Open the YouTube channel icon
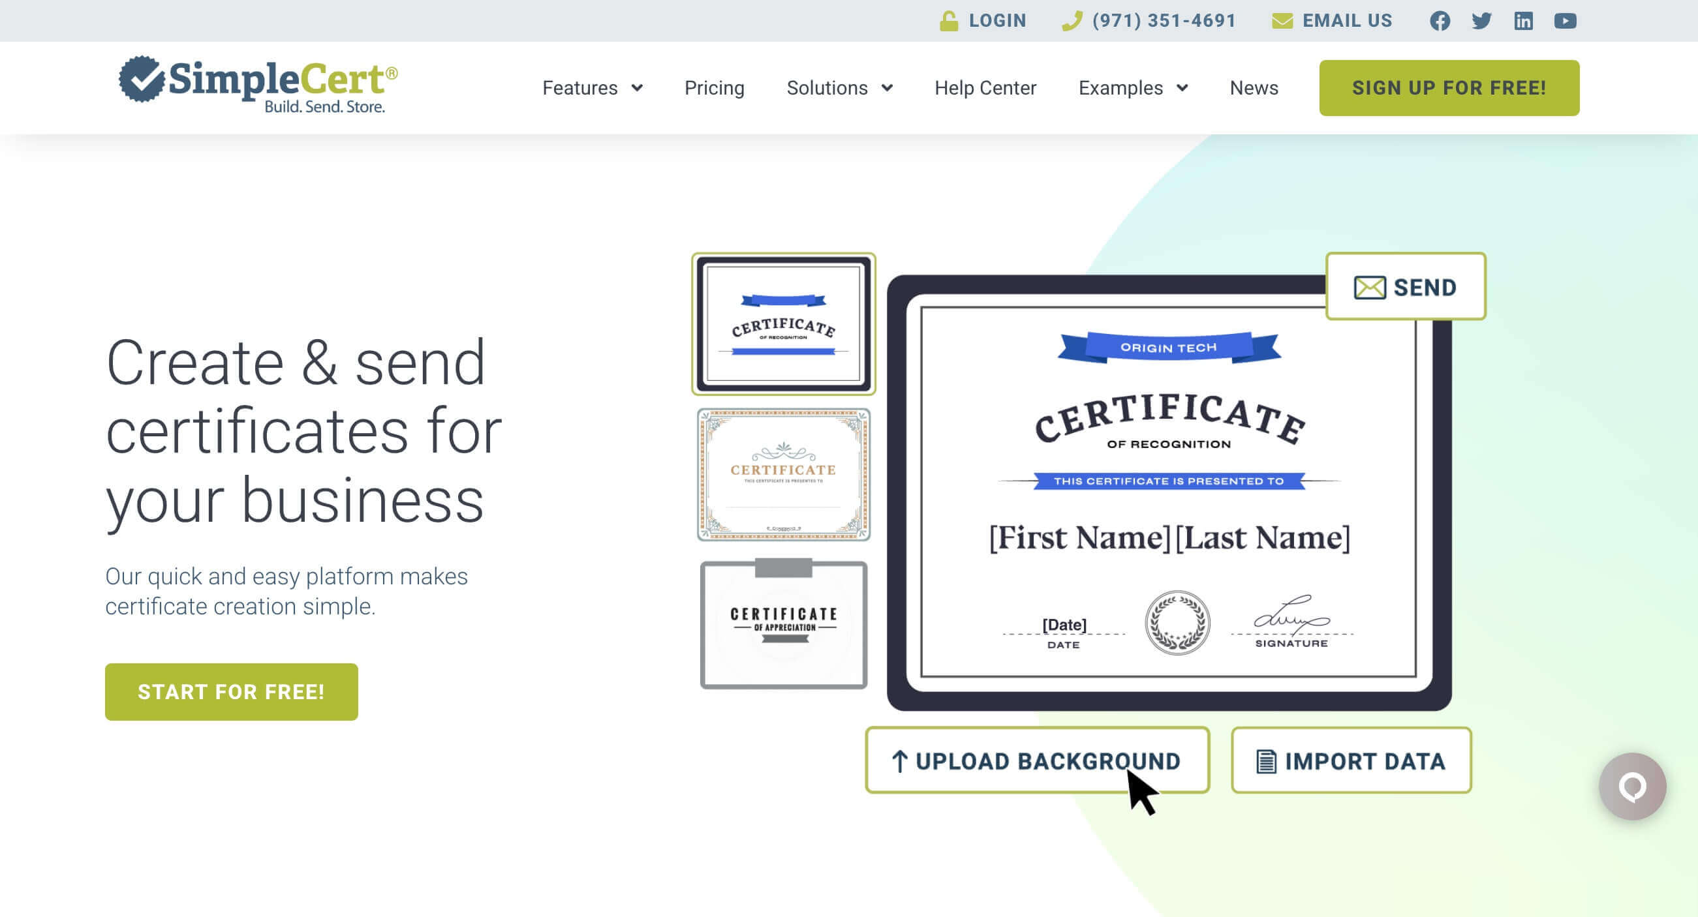1698x917 pixels. 1565,21
